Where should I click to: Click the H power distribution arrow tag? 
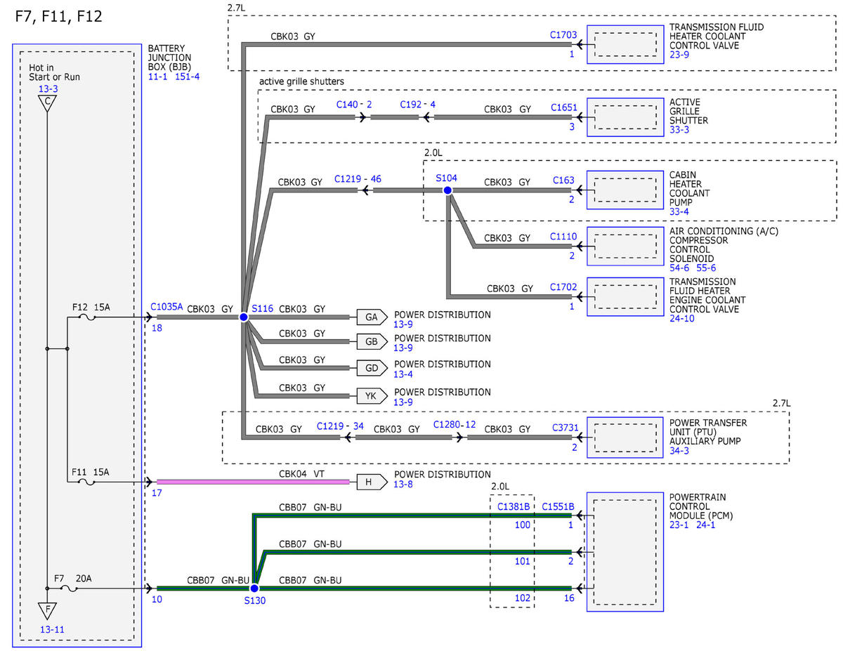point(372,482)
